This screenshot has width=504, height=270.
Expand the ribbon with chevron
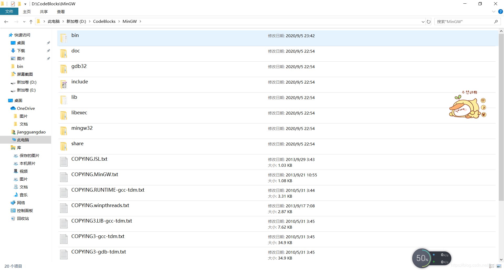(x=493, y=12)
